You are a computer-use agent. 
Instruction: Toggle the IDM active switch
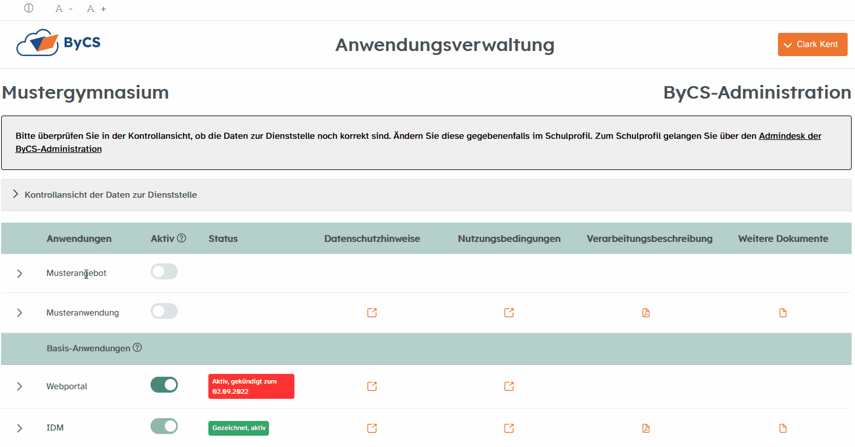click(164, 427)
